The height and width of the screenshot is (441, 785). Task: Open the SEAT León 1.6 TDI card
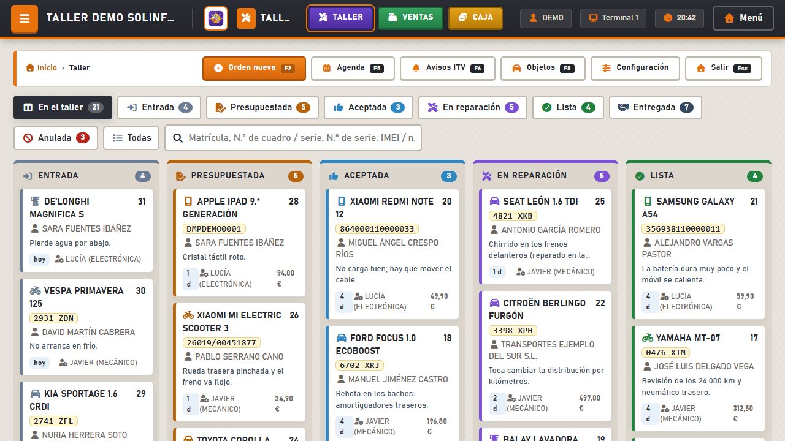tap(546, 237)
